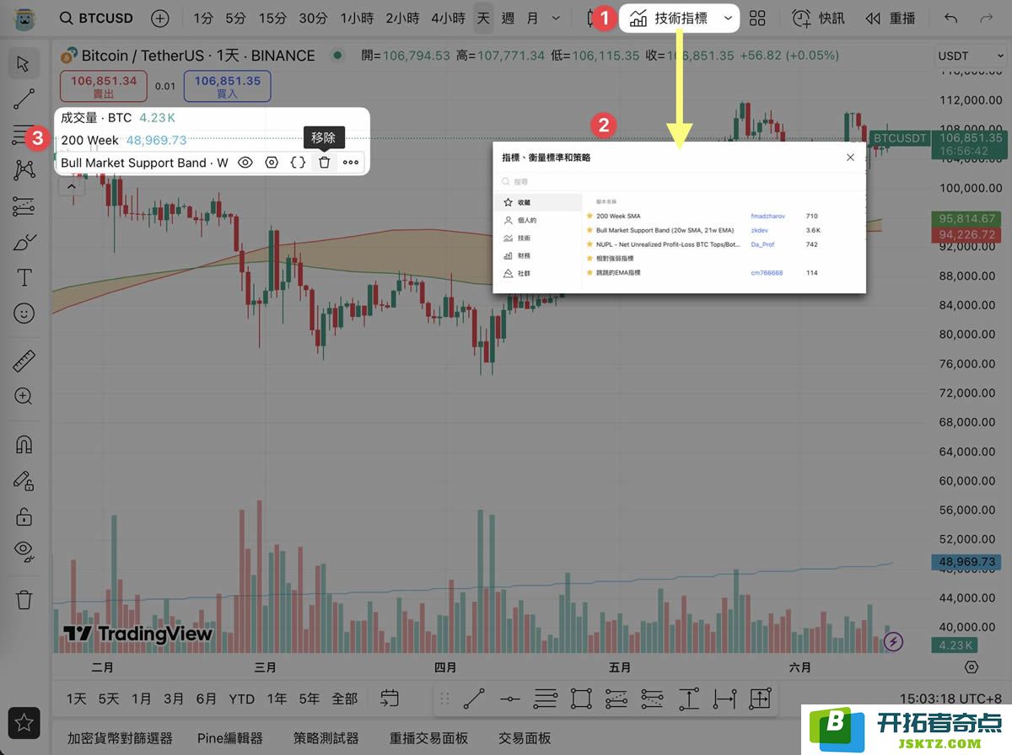The height and width of the screenshot is (755, 1012).
Task: Start bar replay with 重播
Action: click(x=890, y=18)
